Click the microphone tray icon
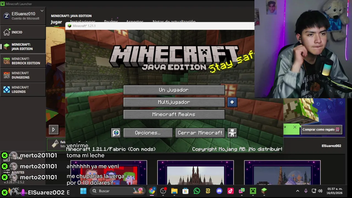 306,191
